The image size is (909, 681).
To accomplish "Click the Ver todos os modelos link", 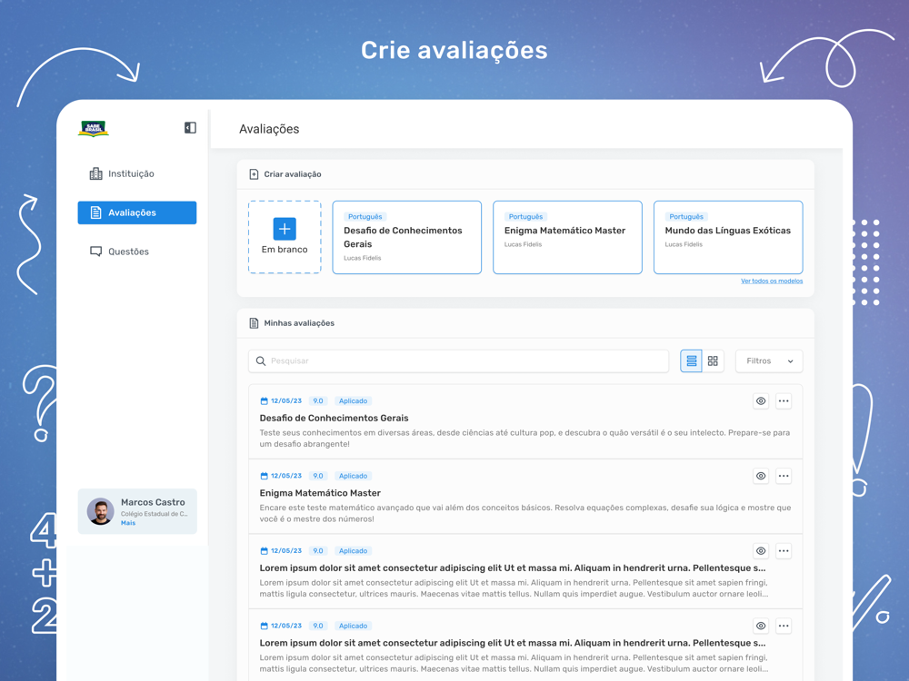I will click(x=772, y=281).
